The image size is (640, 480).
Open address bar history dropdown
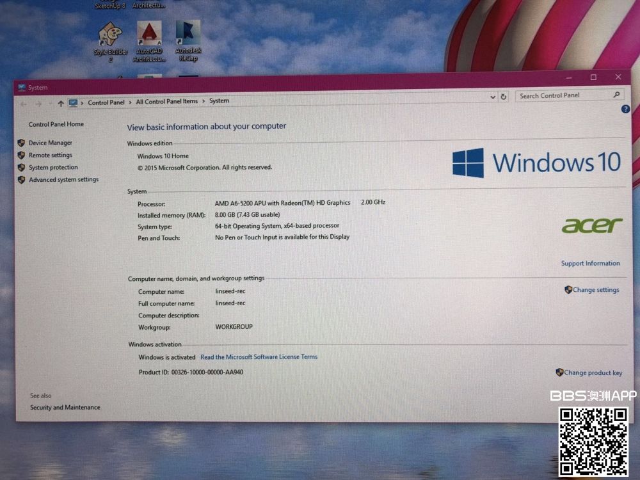point(492,97)
